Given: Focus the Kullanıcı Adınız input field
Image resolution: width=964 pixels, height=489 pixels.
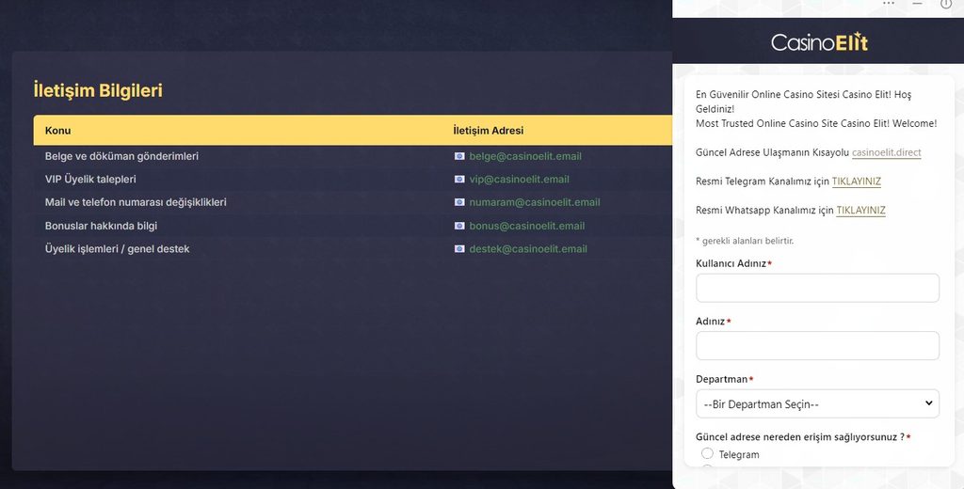Looking at the screenshot, I should click(817, 288).
